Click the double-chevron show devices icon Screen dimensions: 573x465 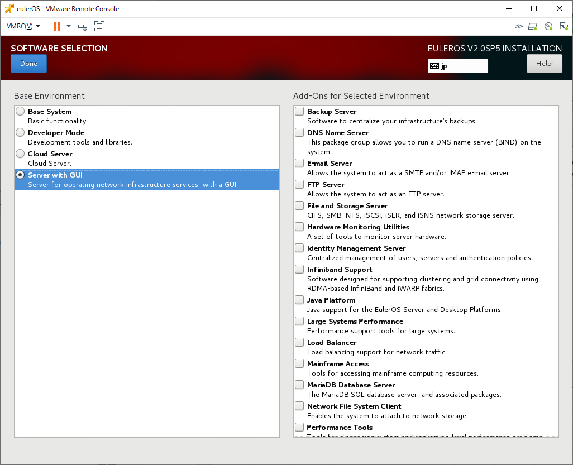518,26
